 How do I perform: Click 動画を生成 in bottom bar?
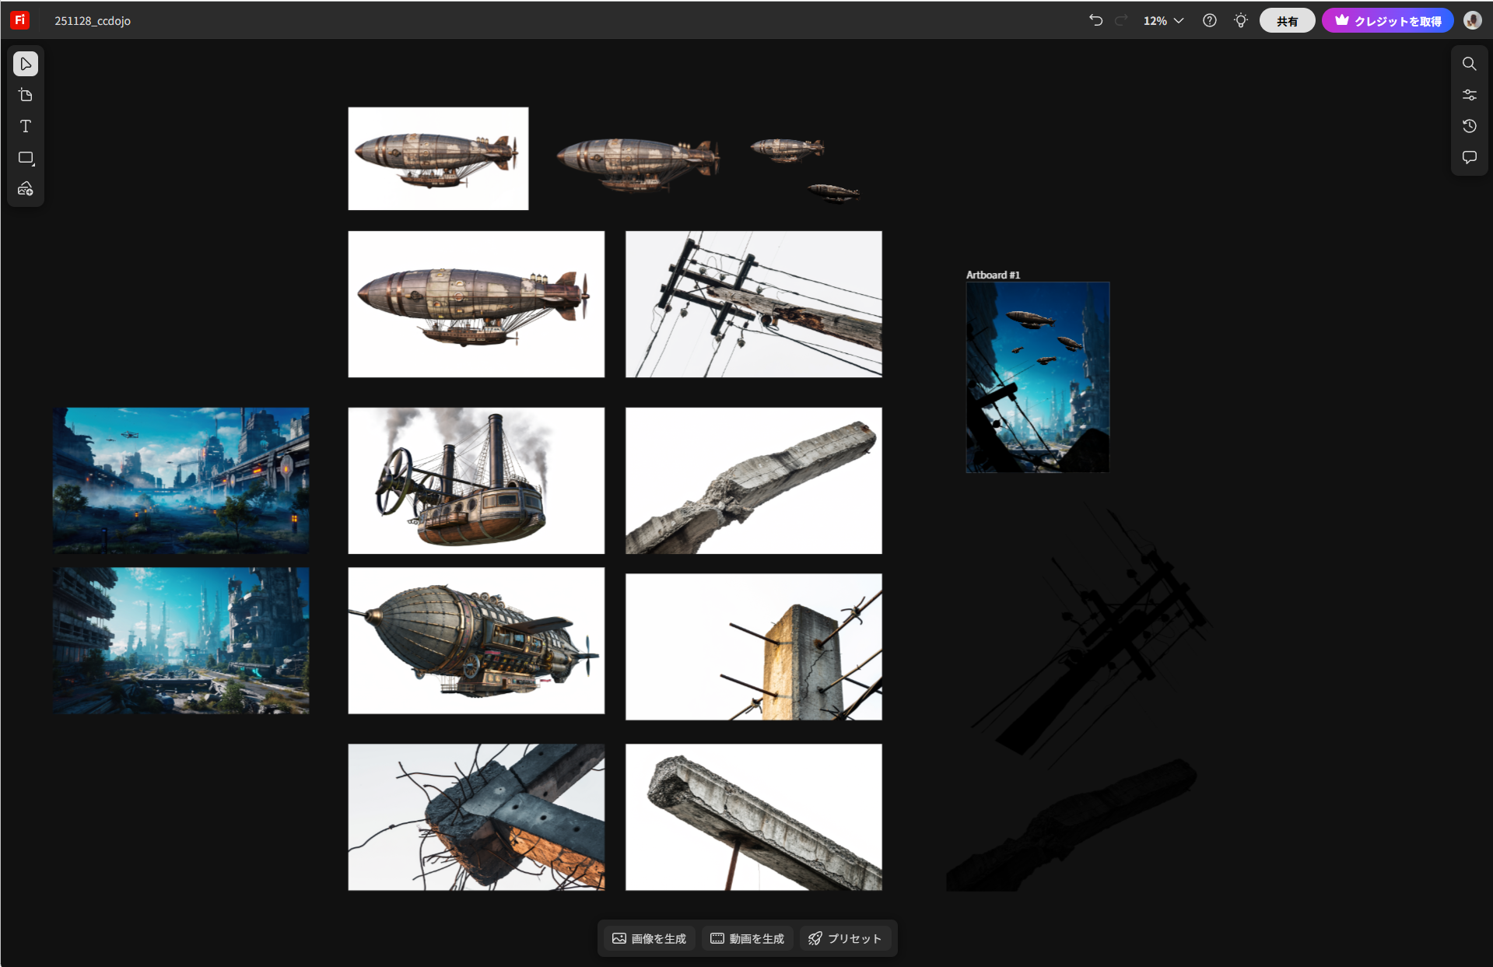pyautogui.click(x=747, y=938)
